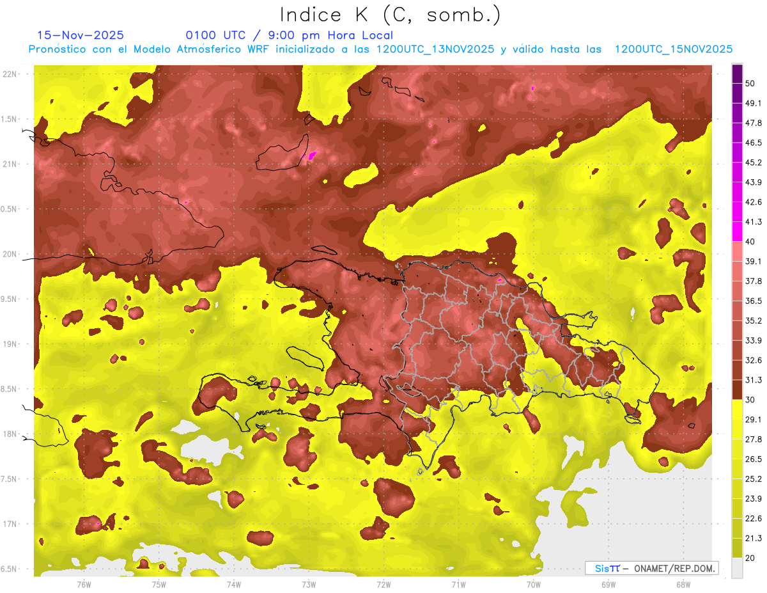Screen dimensions: 767x593
Task: Click the colorbar value '45.2'
Action: 753,162
